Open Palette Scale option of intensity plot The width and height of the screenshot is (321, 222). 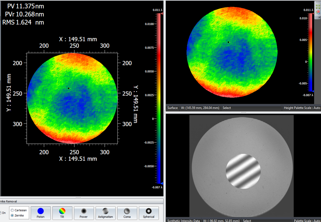(x=307, y=220)
